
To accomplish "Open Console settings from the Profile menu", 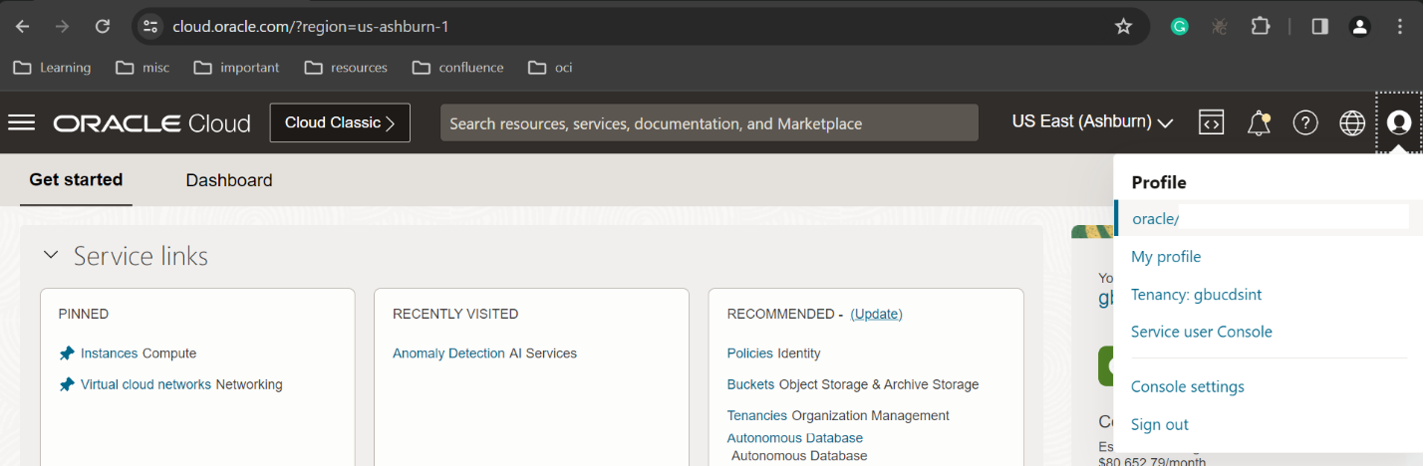I will (1188, 386).
